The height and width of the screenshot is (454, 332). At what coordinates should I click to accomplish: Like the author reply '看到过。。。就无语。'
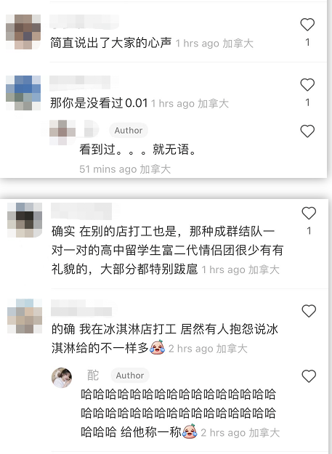(x=307, y=131)
